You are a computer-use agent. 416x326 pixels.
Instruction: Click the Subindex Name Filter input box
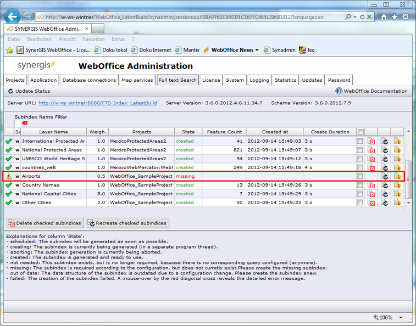18,123
